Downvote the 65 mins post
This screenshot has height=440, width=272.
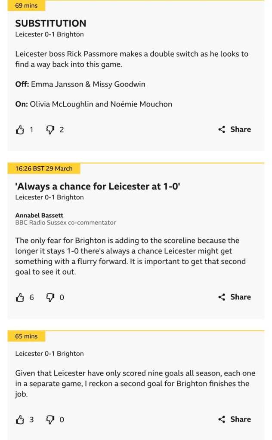50,420
